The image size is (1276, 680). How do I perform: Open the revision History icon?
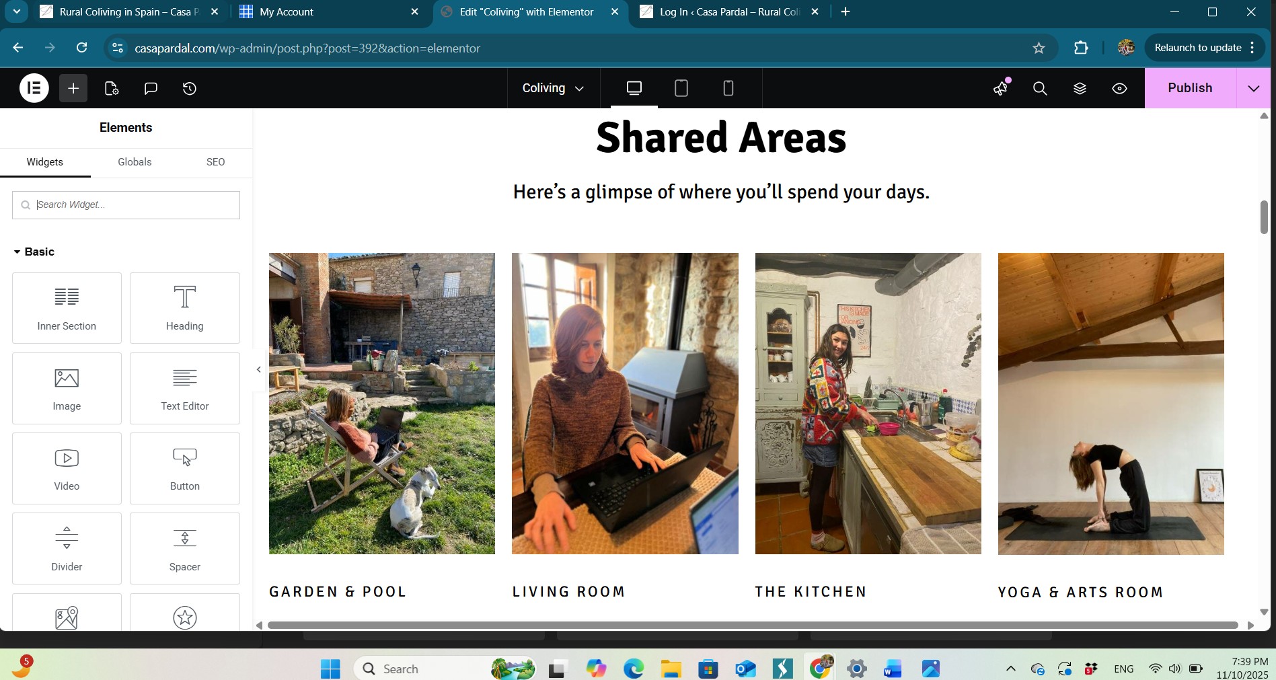pyautogui.click(x=190, y=88)
